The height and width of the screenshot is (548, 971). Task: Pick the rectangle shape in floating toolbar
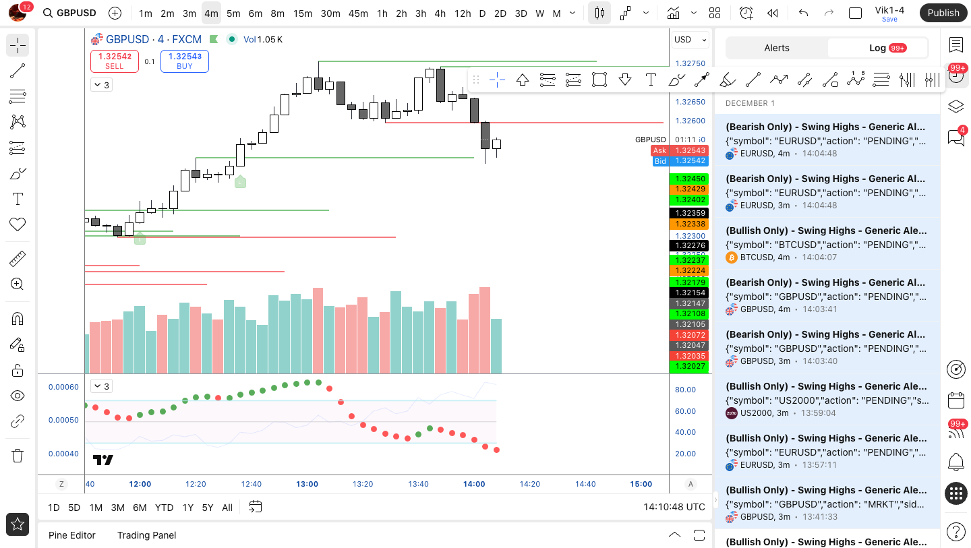599,80
